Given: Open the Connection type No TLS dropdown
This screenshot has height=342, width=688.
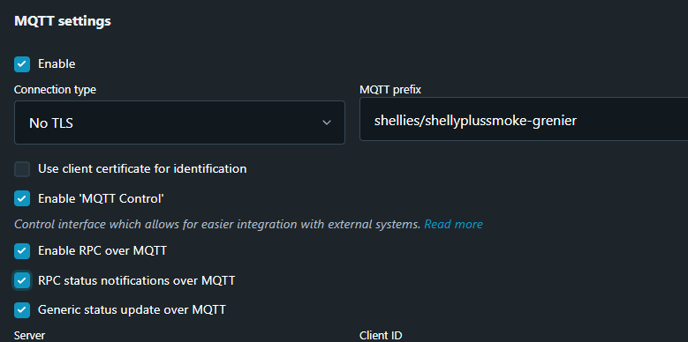Looking at the screenshot, I should [179, 123].
